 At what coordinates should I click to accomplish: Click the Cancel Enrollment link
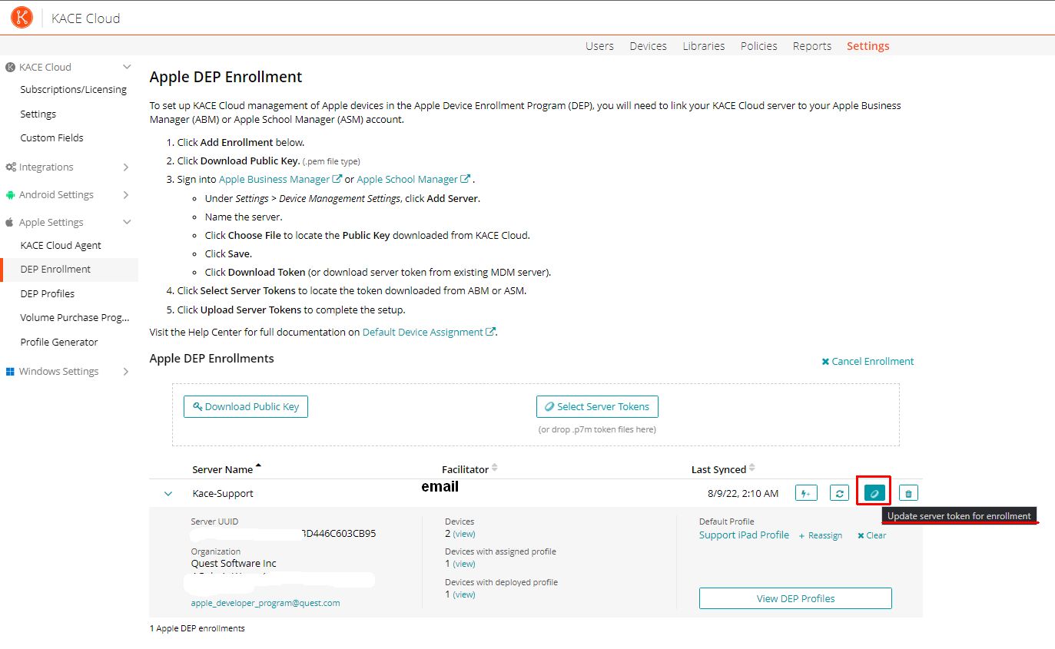(868, 361)
